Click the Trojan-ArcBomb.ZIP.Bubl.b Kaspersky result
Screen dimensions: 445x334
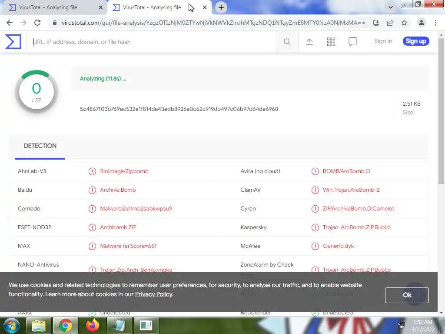(356, 227)
